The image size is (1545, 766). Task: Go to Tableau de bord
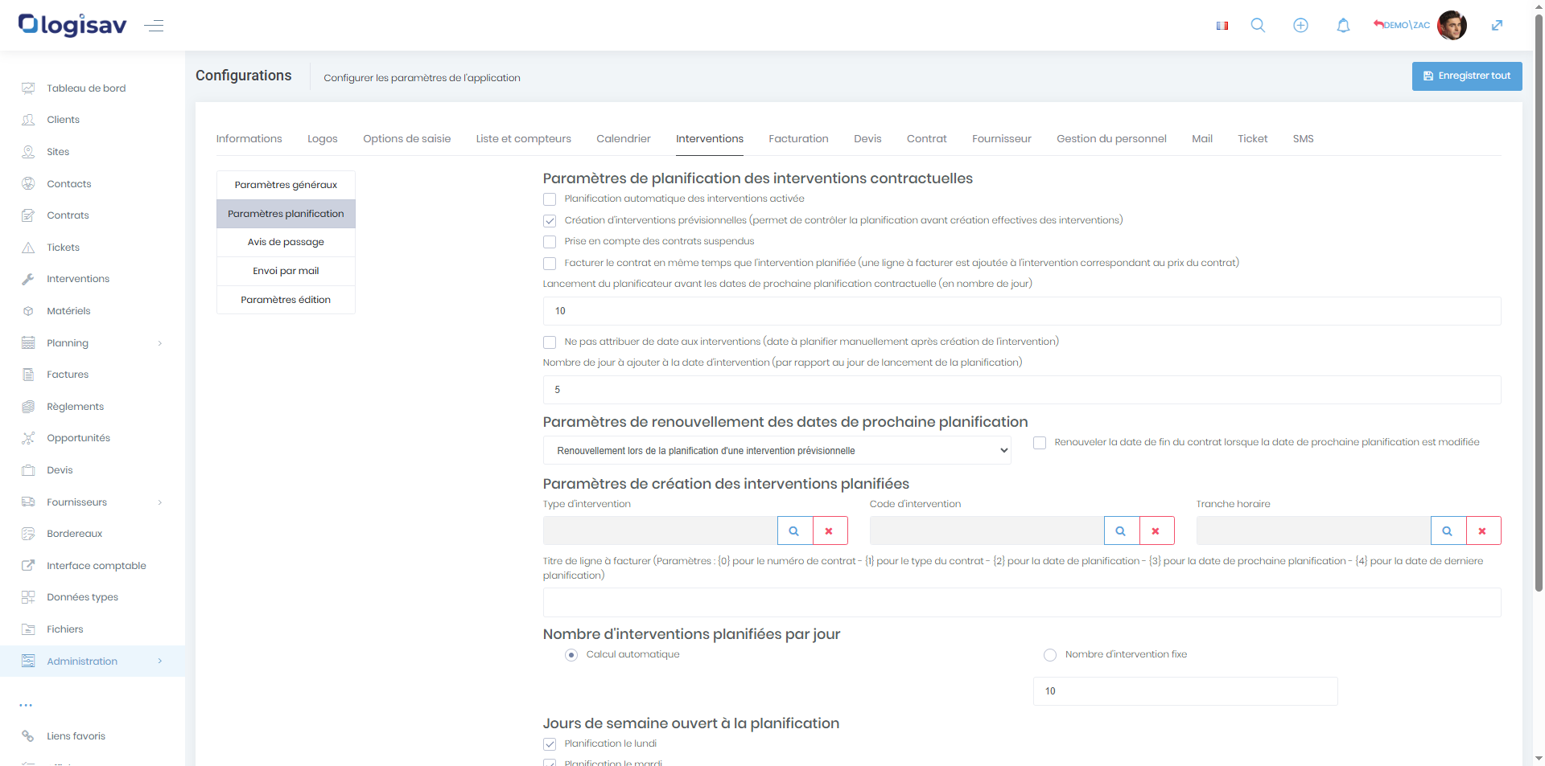tap(86, 88)
